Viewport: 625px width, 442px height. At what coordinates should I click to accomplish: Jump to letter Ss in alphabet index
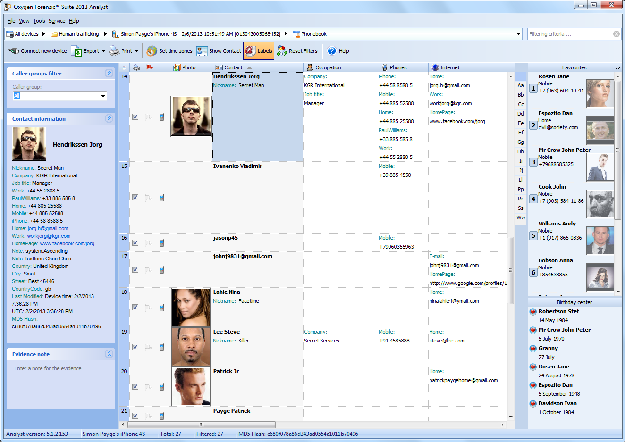(x=521, y=208)
